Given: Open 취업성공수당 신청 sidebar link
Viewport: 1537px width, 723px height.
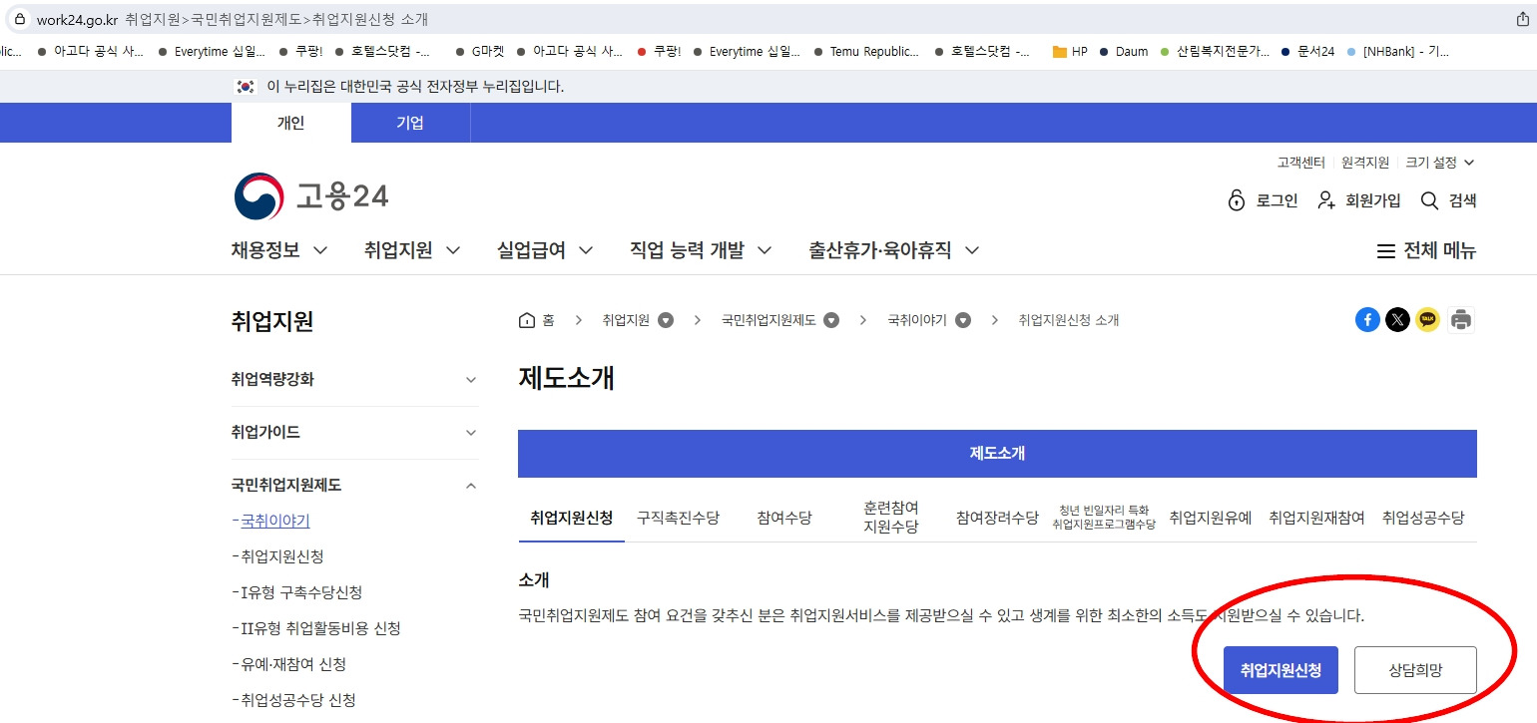Looking at the screenshot, I should [x=298, y=700].
